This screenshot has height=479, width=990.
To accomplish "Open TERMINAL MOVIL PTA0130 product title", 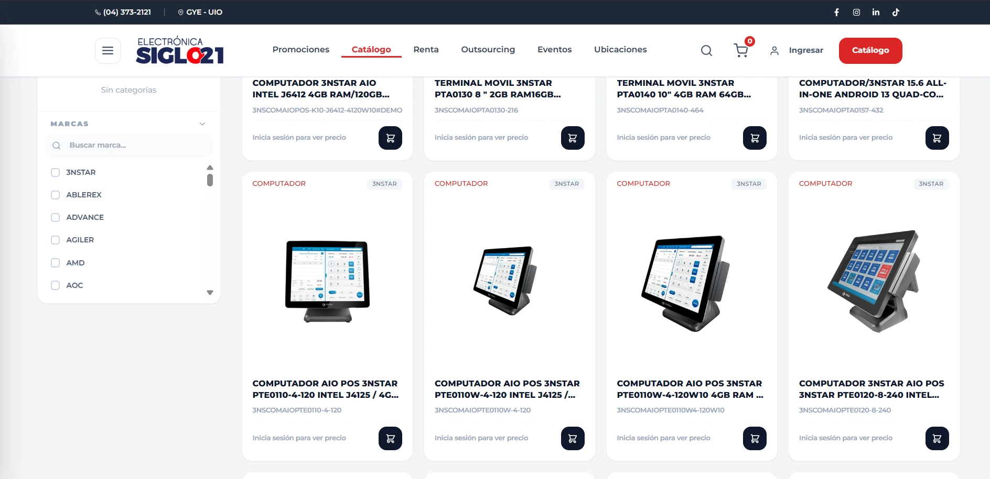I will (498, 88).
